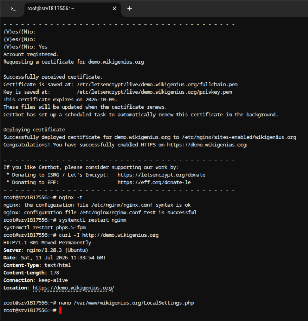Click the 'Server: nginx/1.28.3 (Ubuntu)' header
The image size is (308, 321).
[x=45, y=250]
